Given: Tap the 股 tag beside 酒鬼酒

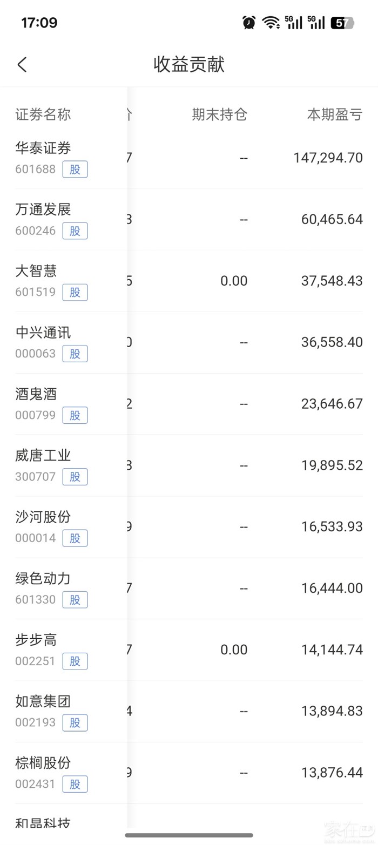Looking at the screenshot, I should 75,416.
